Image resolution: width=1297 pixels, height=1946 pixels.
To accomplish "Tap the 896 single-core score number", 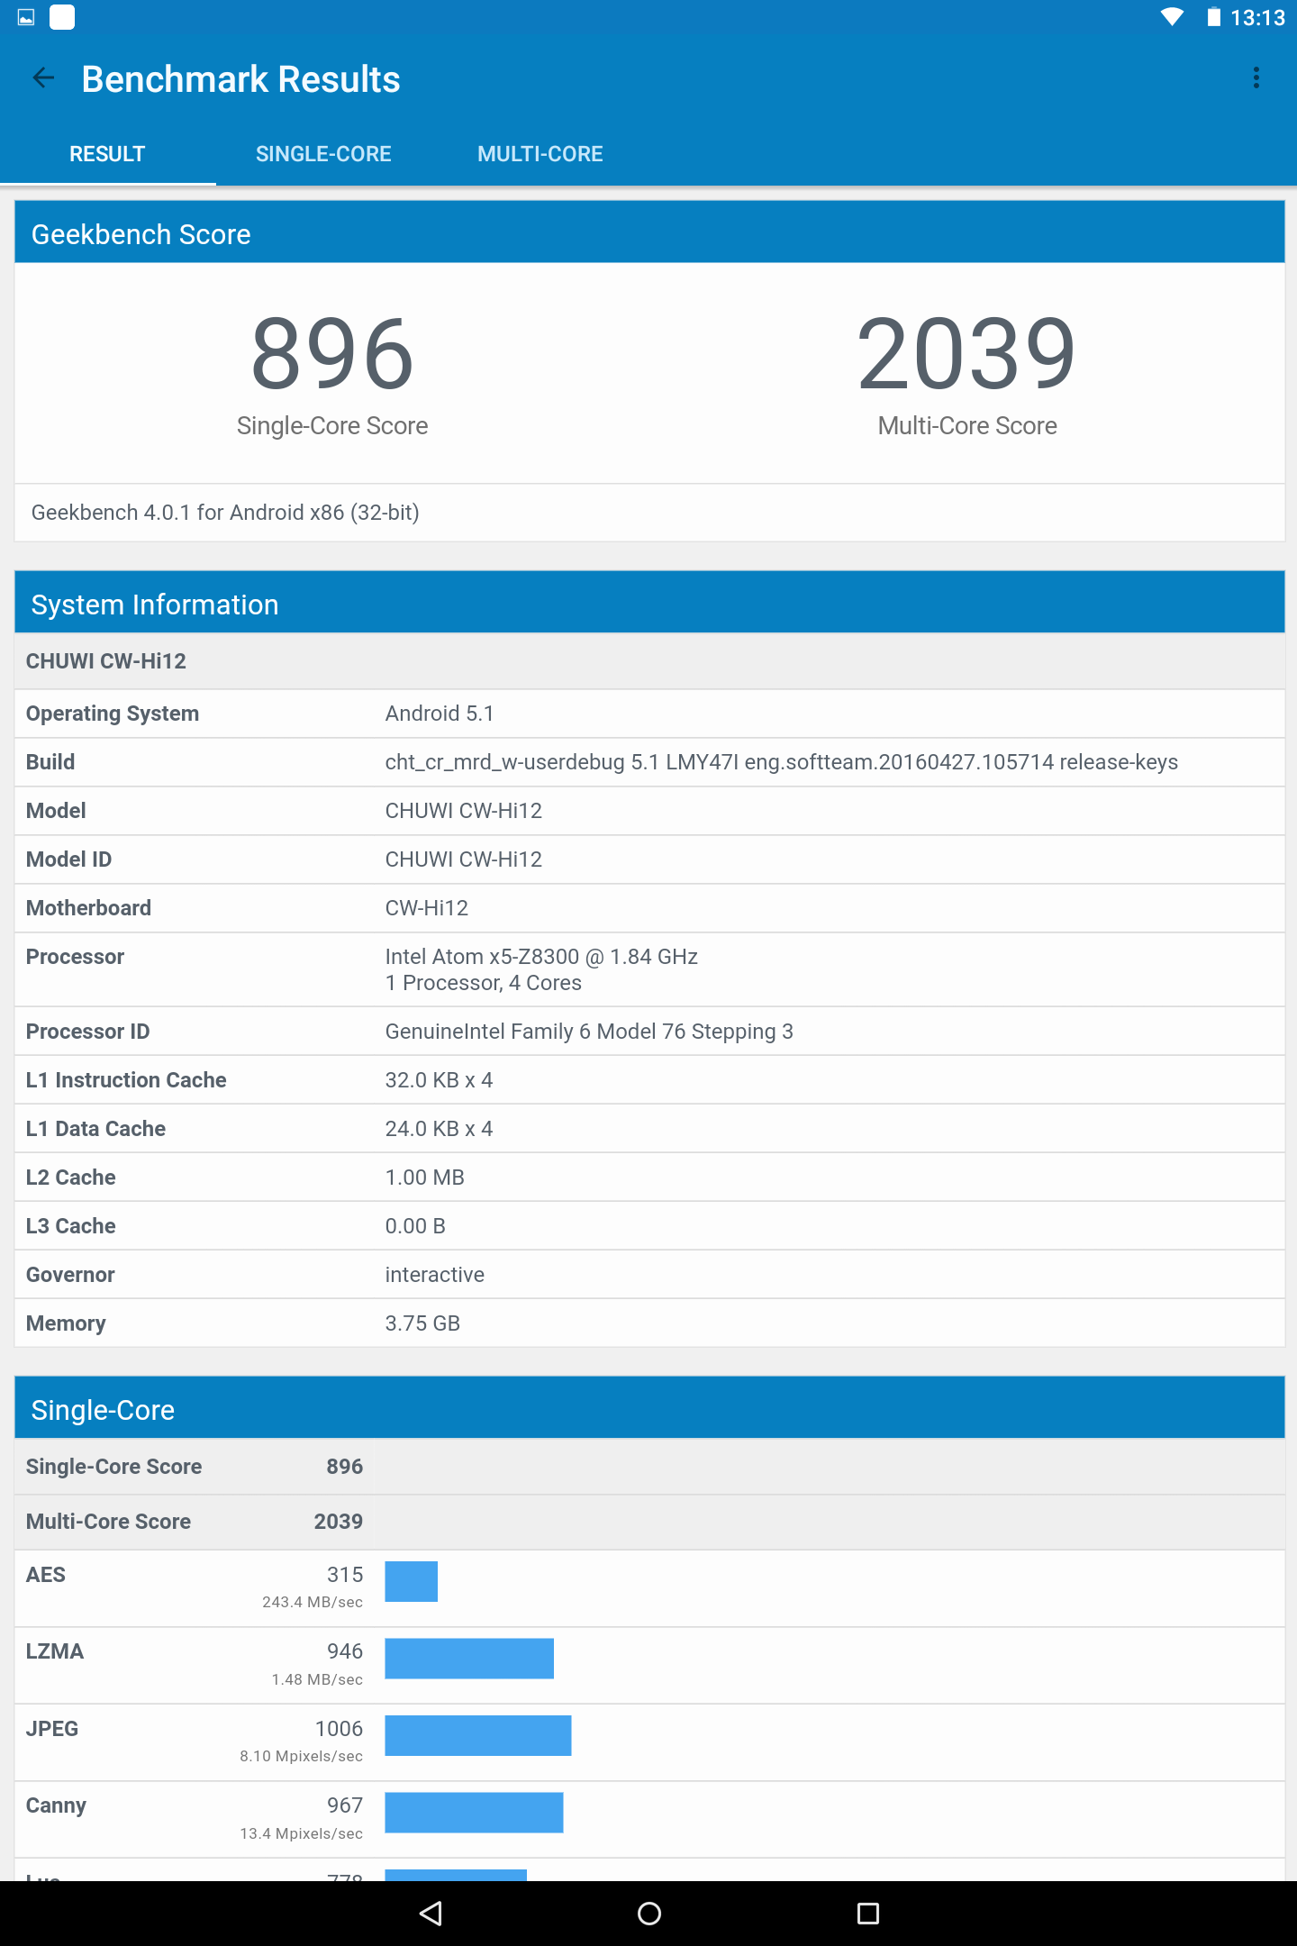I will pyautogui.click(x=332, y=354).
